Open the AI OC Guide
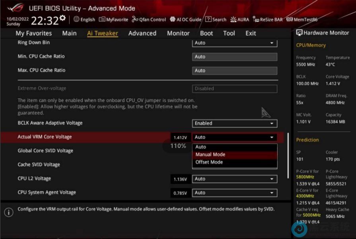The image size is (356, 239). [x=186, y=19]
